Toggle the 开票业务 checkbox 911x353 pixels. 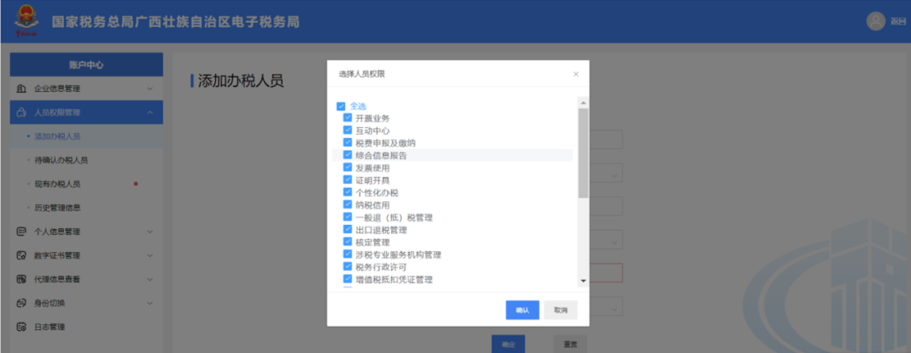pyautogui.click(x=348, y=117)
